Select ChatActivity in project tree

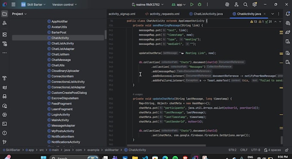tap(58, 38)
